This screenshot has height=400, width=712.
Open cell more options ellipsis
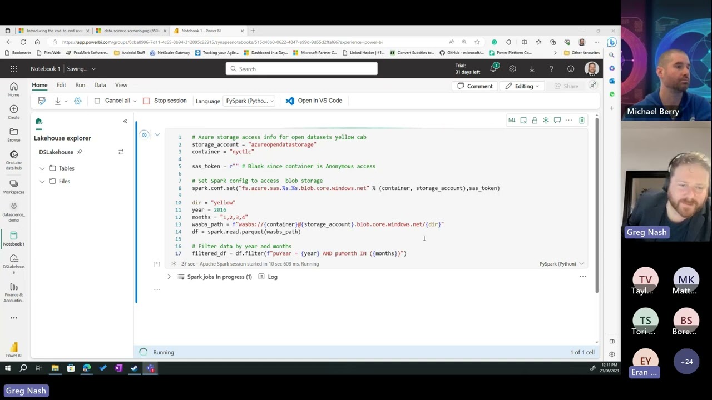568,120
